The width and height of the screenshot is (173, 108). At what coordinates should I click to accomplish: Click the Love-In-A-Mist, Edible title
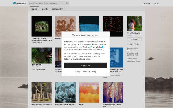(x=65, y=105)
